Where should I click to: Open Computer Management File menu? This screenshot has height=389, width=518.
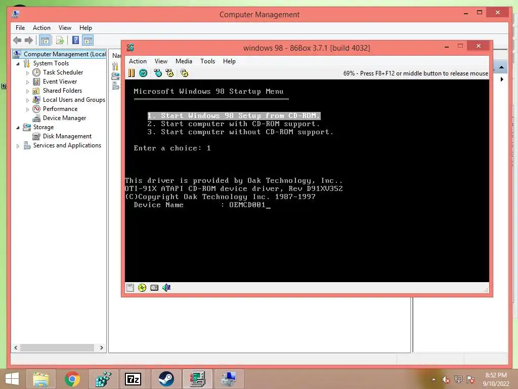tap(20, 28)
